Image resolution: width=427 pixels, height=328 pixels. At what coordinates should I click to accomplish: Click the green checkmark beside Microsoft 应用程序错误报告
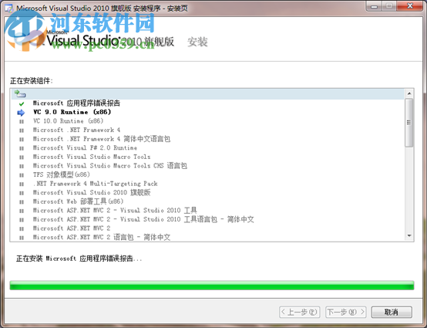[22, 104]
